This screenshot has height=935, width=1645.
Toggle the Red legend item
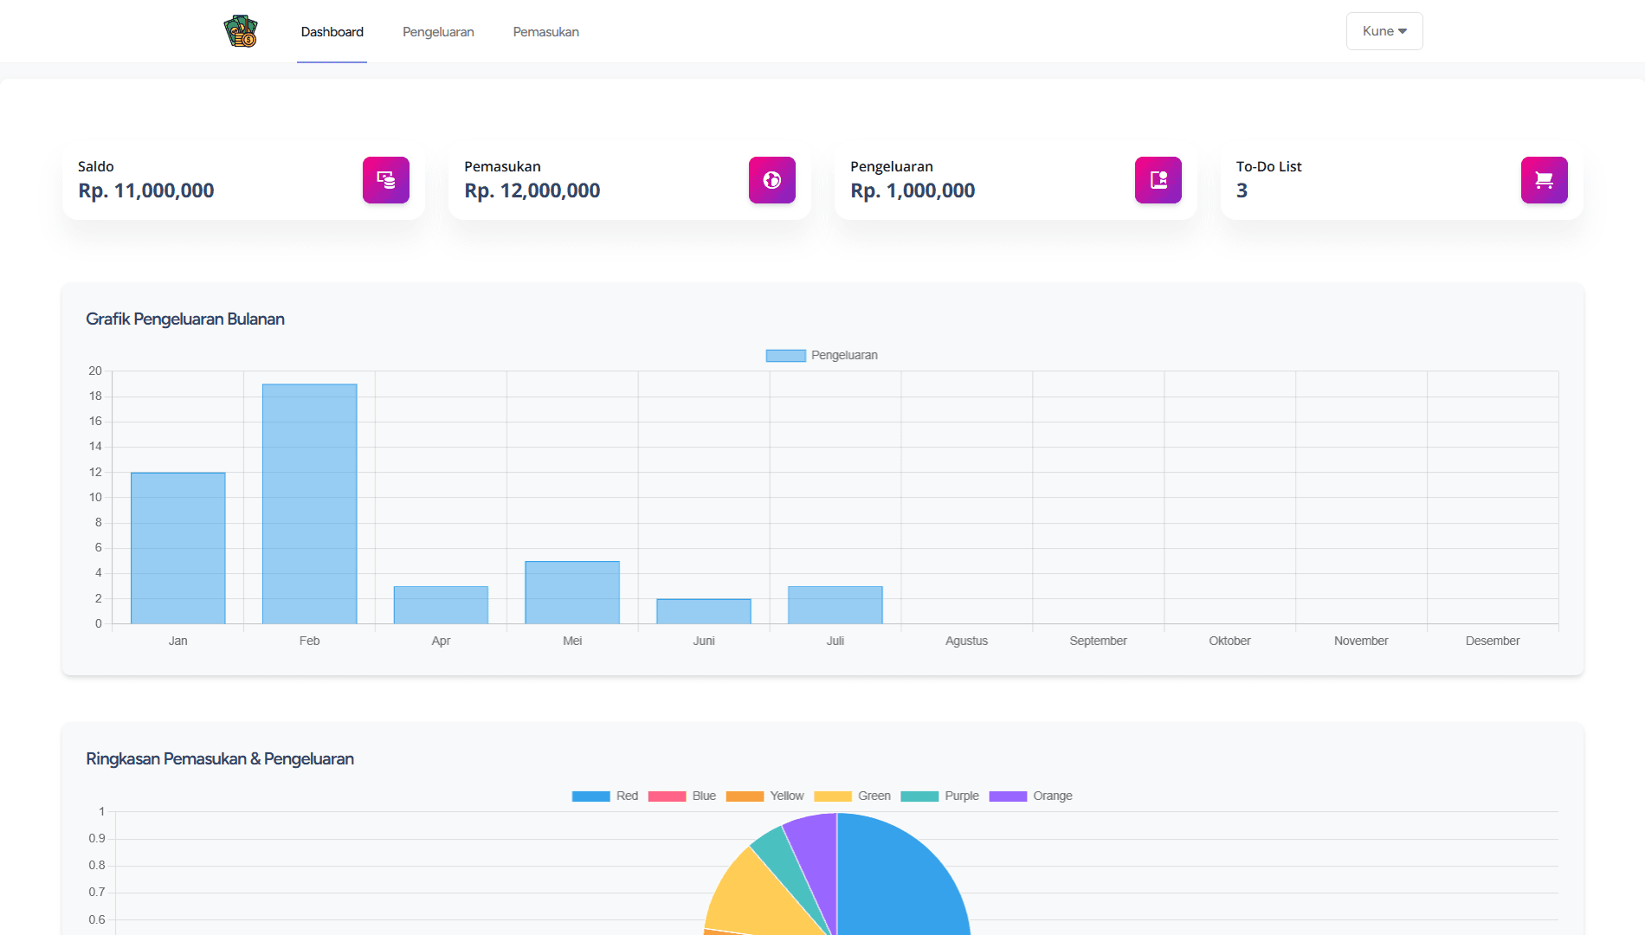(605, 796)
